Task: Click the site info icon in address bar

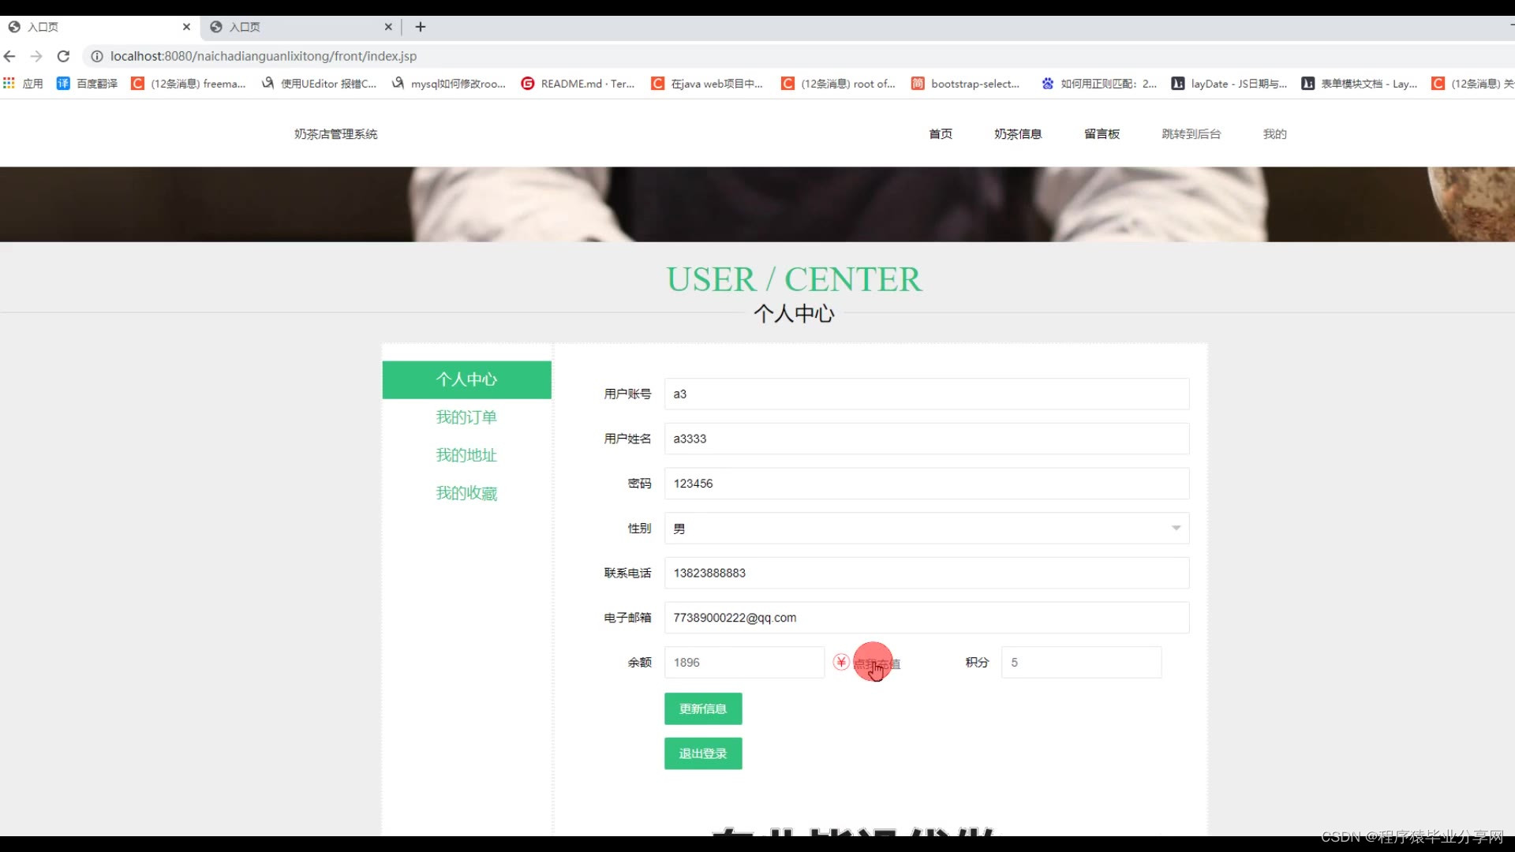Action: coord(97,56)
